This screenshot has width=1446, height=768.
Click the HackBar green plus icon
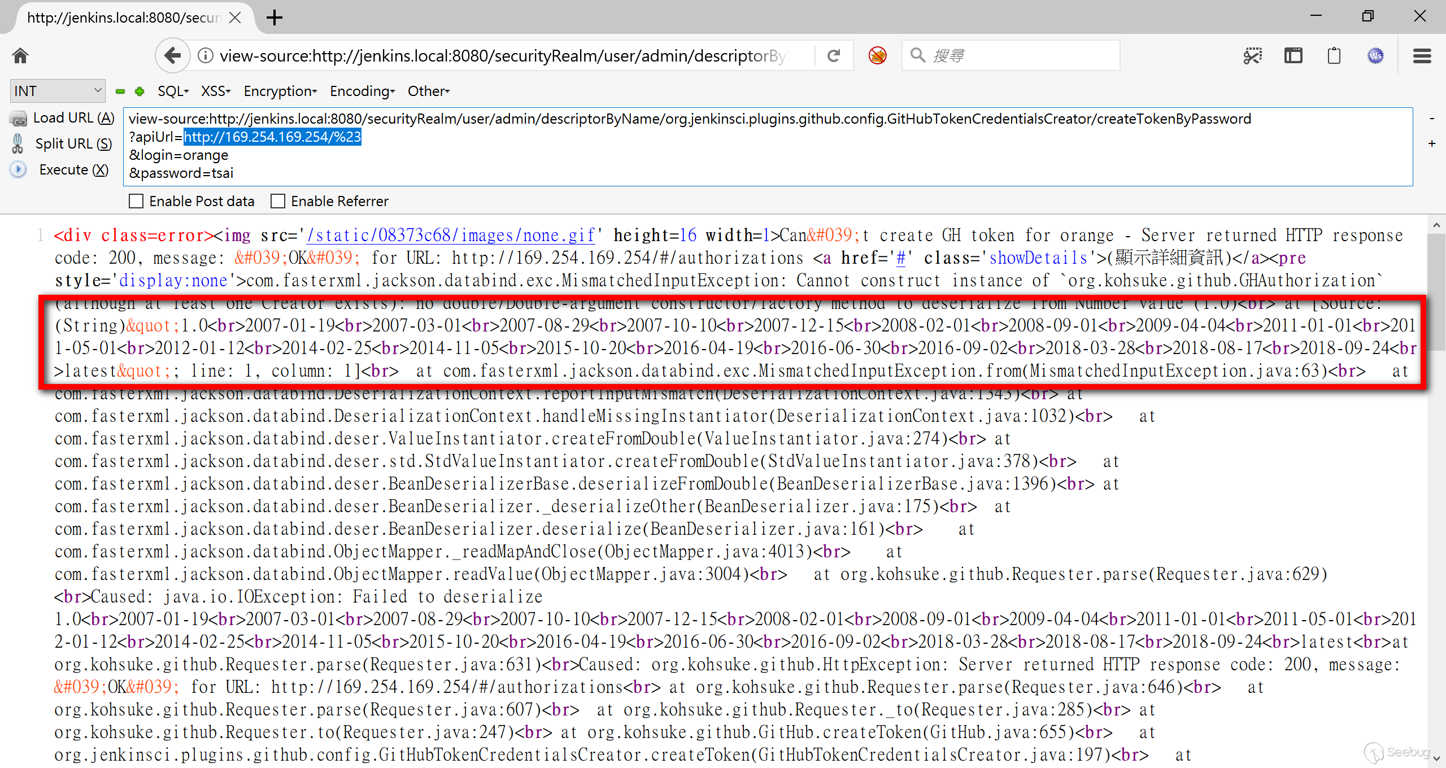140,91
